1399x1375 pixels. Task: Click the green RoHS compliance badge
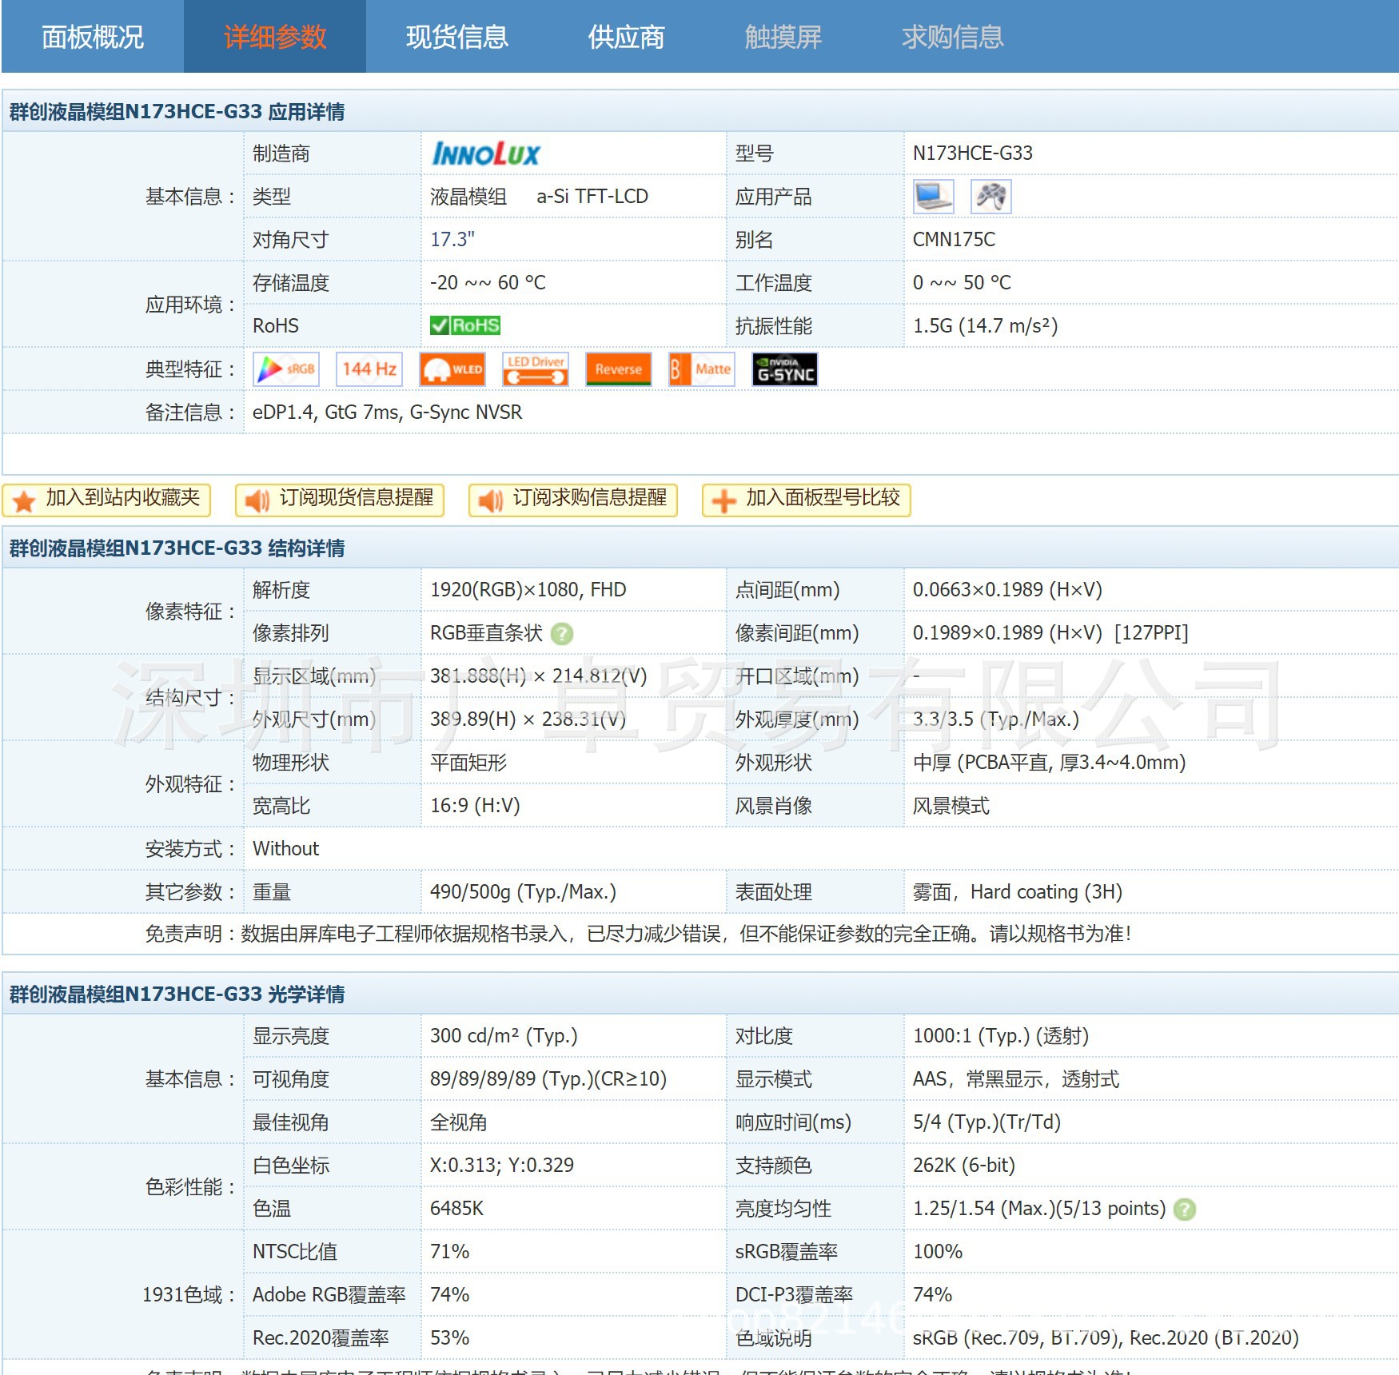click(x=465, y=325)
